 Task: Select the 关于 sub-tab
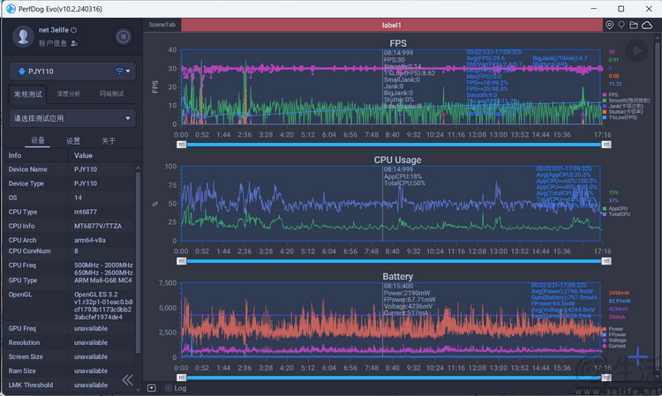point(109,141)
